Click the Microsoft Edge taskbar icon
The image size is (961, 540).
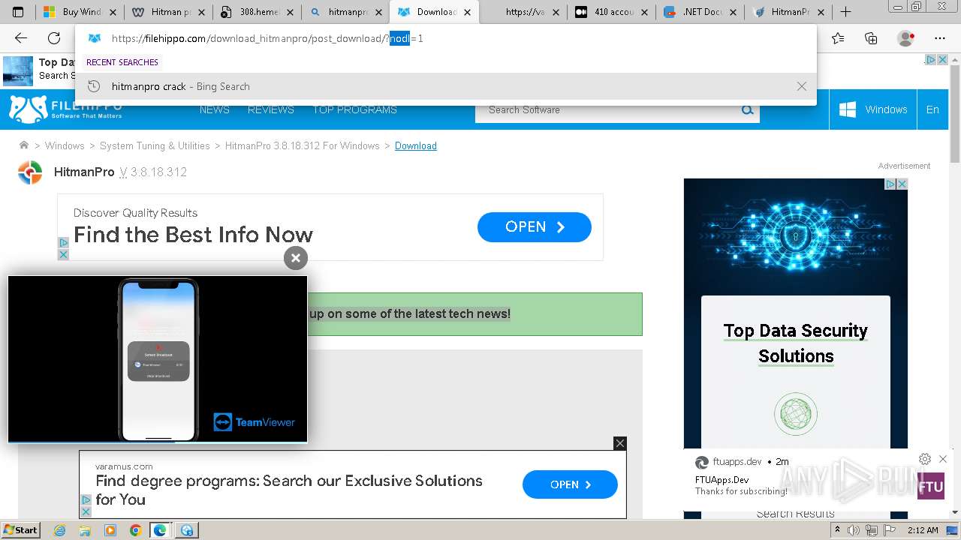(x=160, y=530)
